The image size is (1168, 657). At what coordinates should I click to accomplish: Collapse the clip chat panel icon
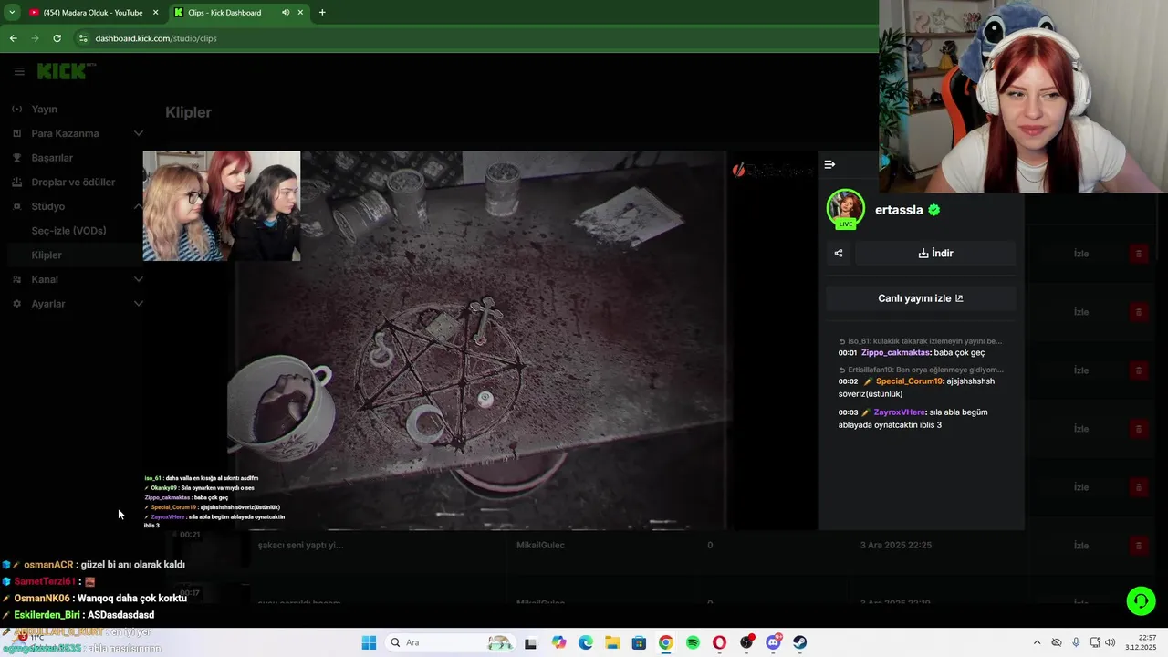coord(829,164)
